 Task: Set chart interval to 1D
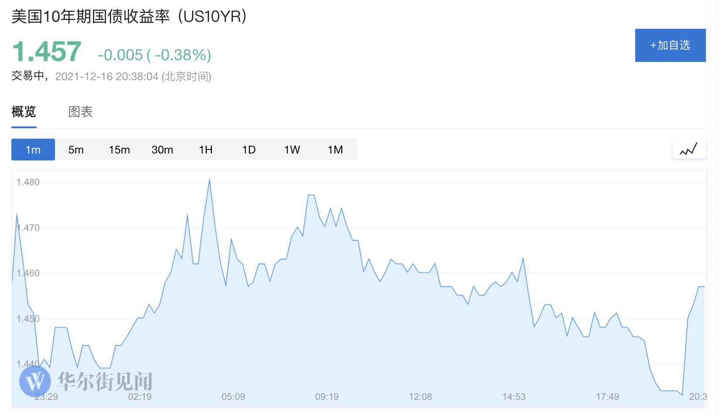coord(249,150)
